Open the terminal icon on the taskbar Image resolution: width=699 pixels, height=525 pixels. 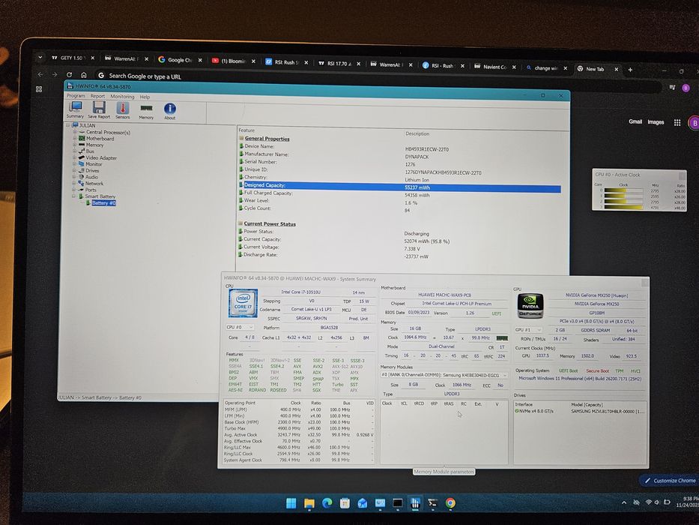click(432, 503)
